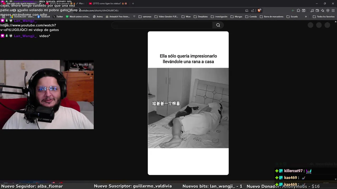Click 'Nuevo Suscriptor: guillermo_valdivia' text
This screenshot has height=189, width=337.
(133, 186)
